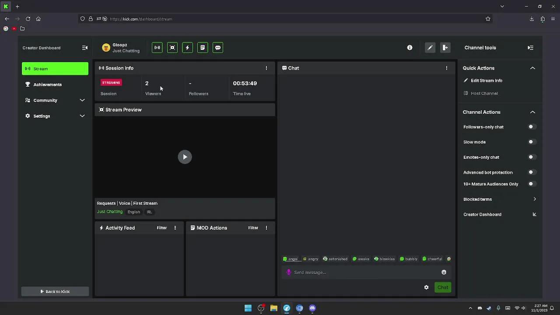Click the Back to Kick button
560x315 pixels.
click(x=55, y=291)
